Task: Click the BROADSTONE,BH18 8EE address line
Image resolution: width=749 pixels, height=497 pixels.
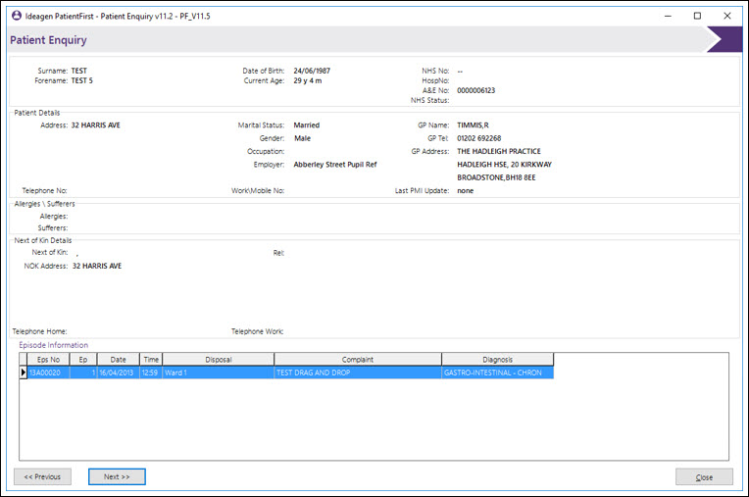Action: click(496, 177)
